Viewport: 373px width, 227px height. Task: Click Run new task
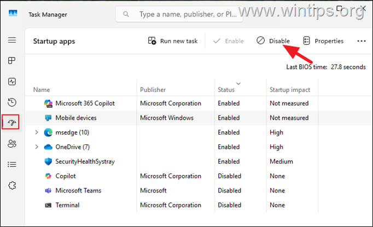(173, 41)
